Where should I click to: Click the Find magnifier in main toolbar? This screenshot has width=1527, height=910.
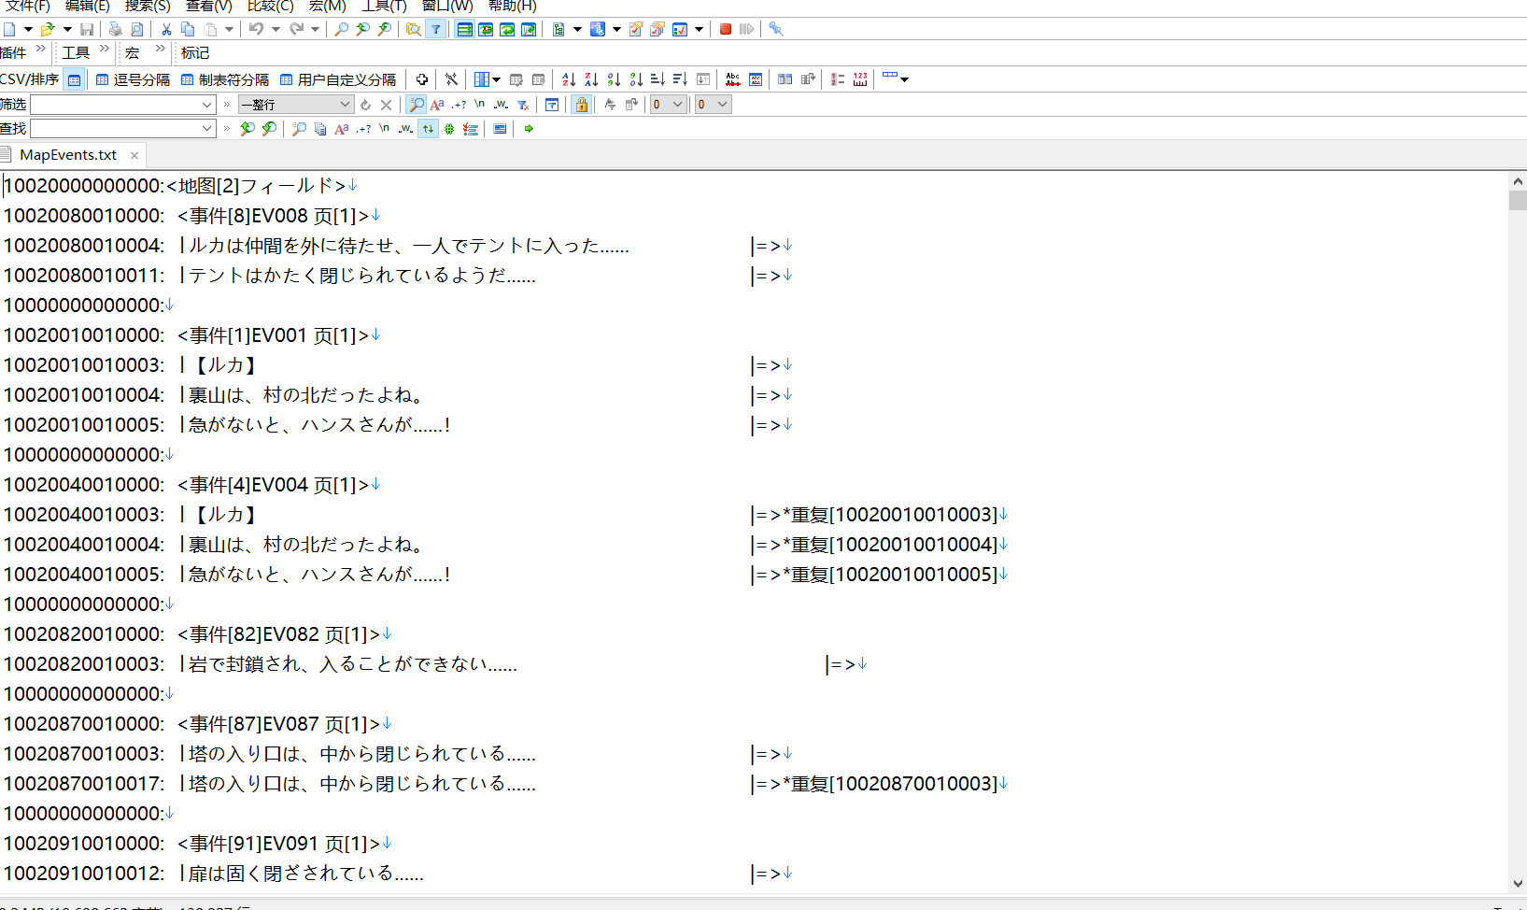(341, 29)
